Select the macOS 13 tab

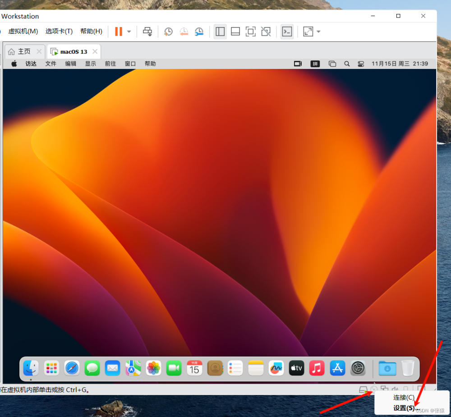(x=74, y=52)
